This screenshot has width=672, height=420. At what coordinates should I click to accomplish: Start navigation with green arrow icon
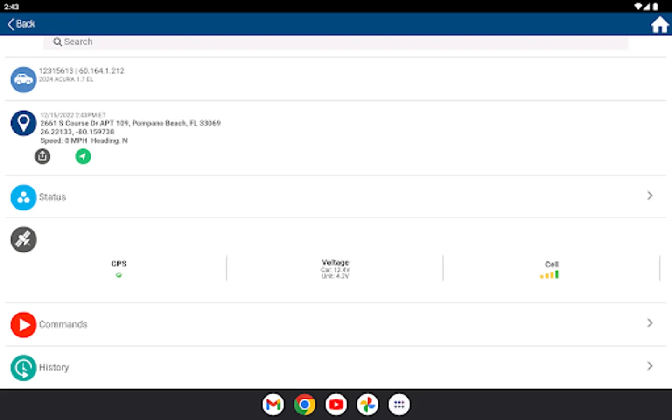(x=83, y=156)
